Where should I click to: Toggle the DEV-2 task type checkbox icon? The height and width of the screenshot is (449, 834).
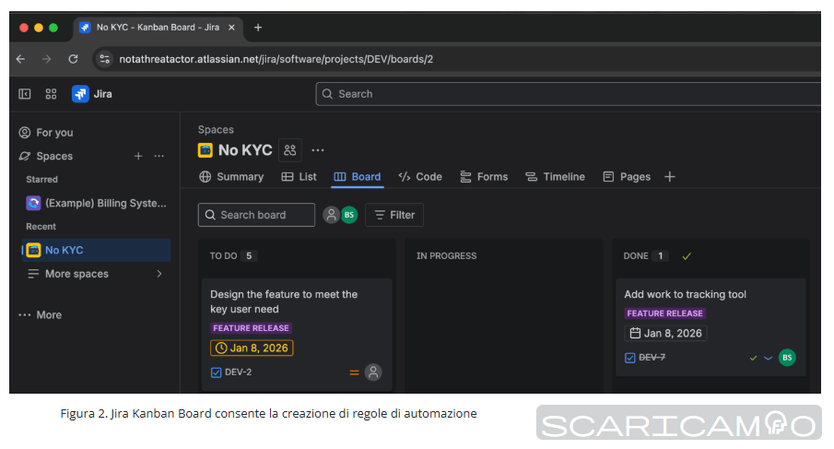(x=217, y=372)
